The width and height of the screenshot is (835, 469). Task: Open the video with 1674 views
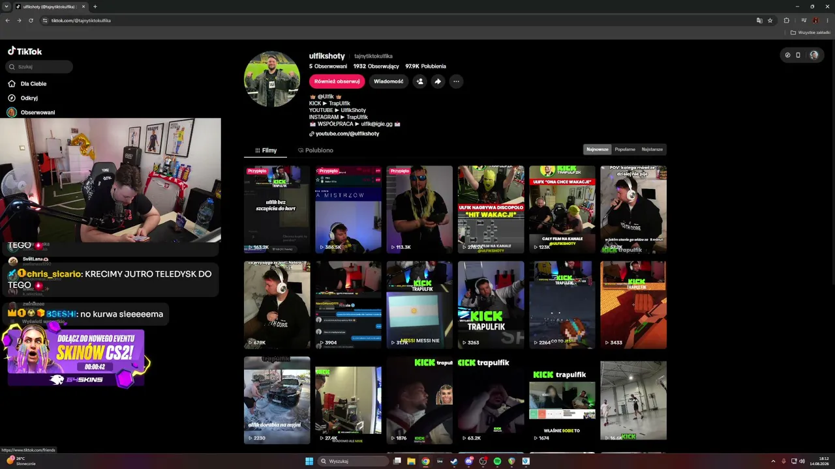click(562, 401)
